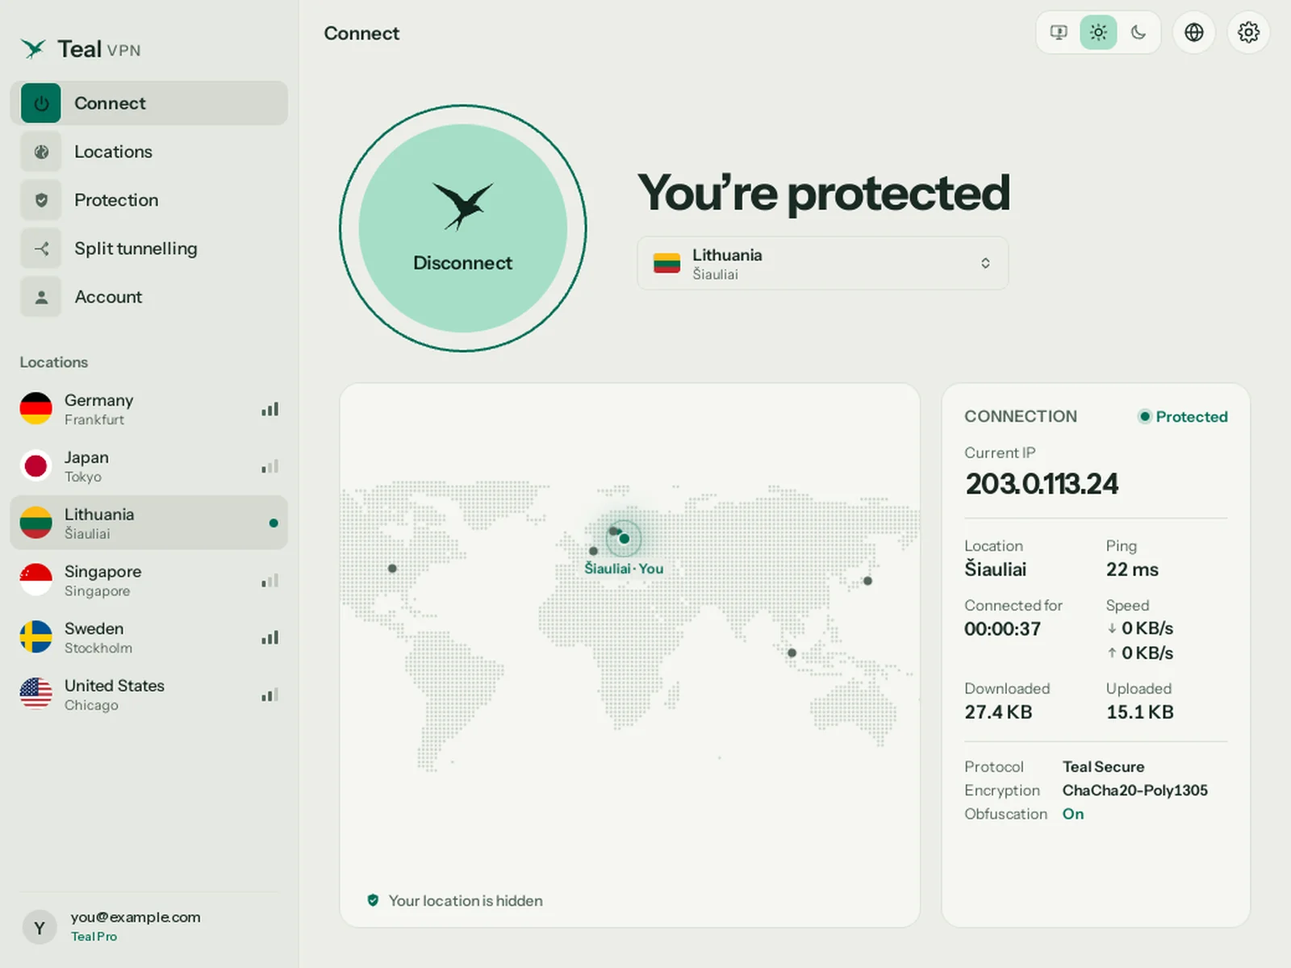The image size is (1291, 968).
Task: Click the shield icon beside location hidden
Action: (x=373, y=900)
